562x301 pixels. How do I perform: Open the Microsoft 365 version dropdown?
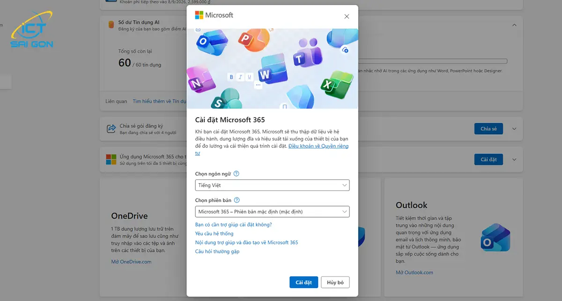(x=272, y=212)
